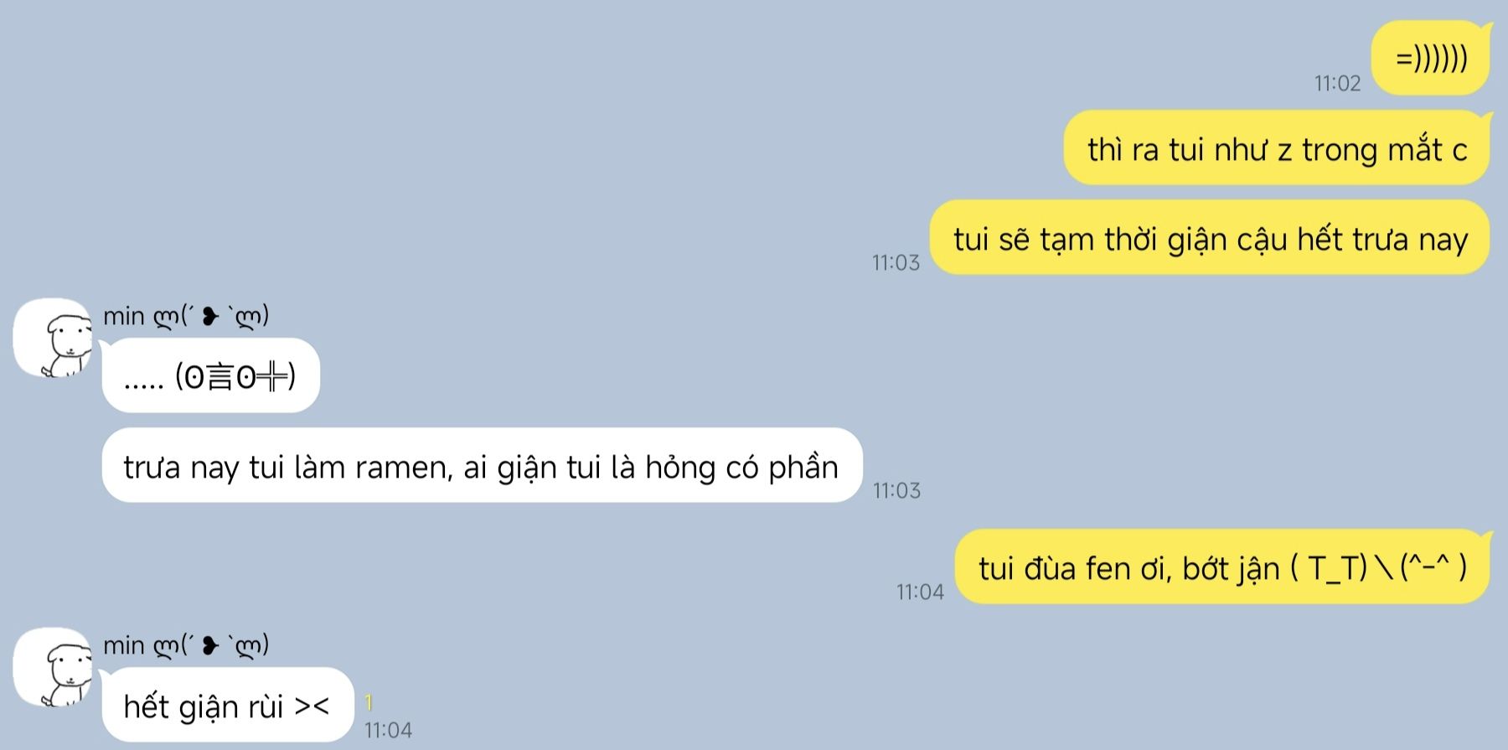Select the 'trưa nay tui làm ramen' message
Screen dimensions: 1508x750
(482, 466)
